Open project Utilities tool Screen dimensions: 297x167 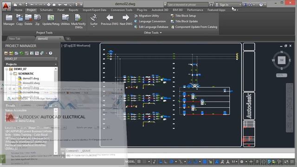click(x=65, y=19)
